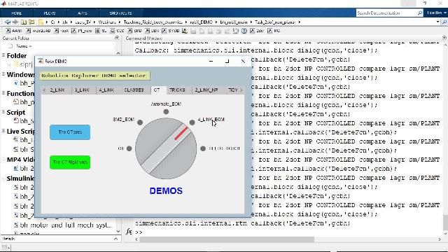This screenshot has width=448, height=252.
Task: Open the Help question mark icon
Action: click(244, 31)
